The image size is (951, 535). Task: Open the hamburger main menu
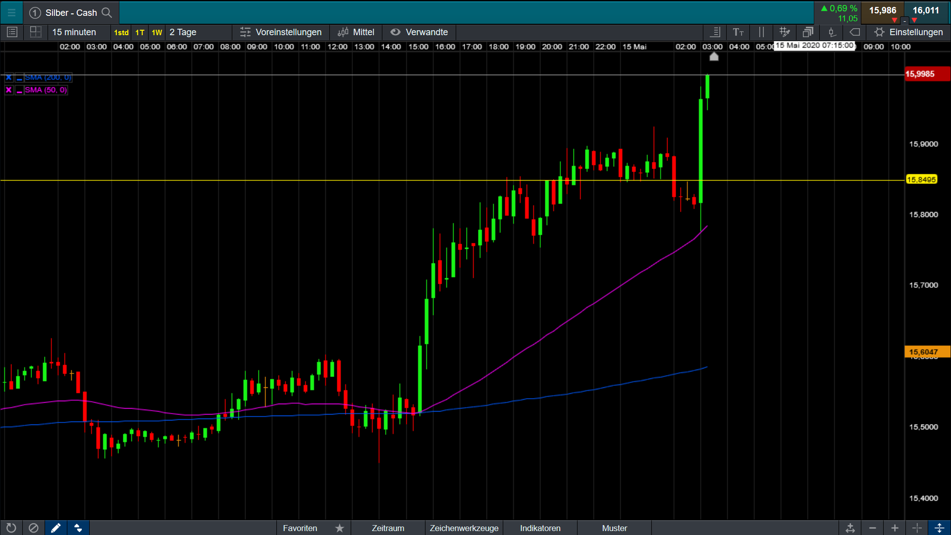(11, 12)
